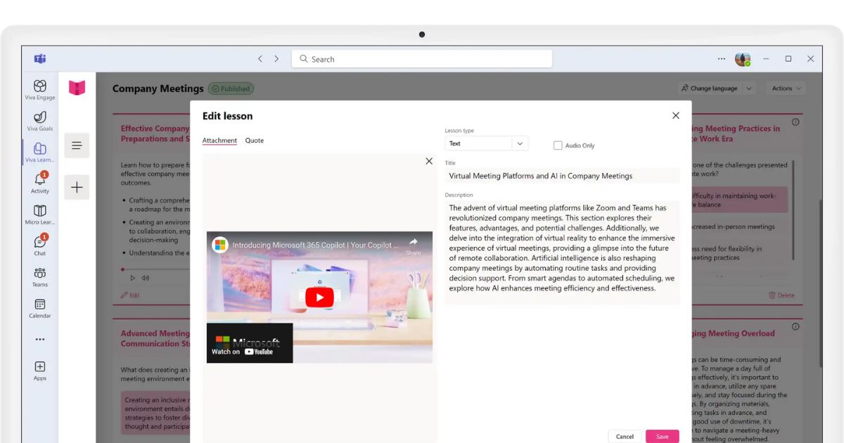Expand the Lesson type dropdown

[520, 143]
